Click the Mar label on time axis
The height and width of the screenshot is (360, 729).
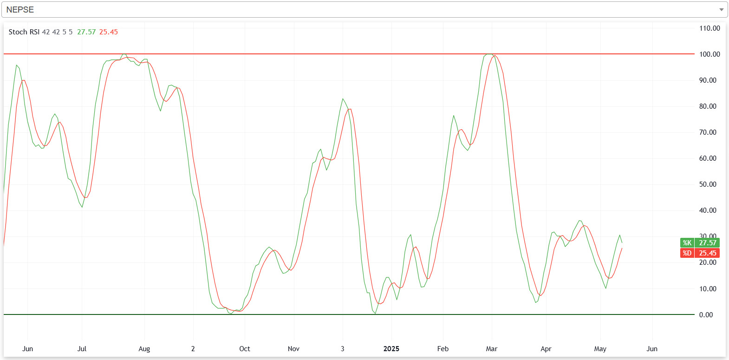(x=492, y=349)
